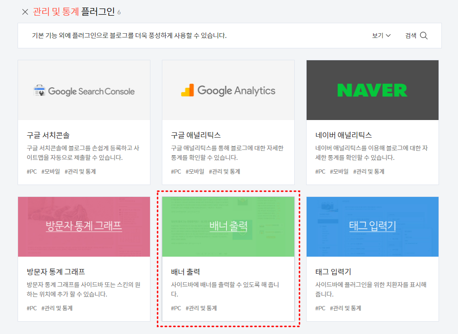Click the Google Search Console logo thumbnail
The width and height of the screenshot is (458, 334).
pyautogui.click(x=84, y=90)
